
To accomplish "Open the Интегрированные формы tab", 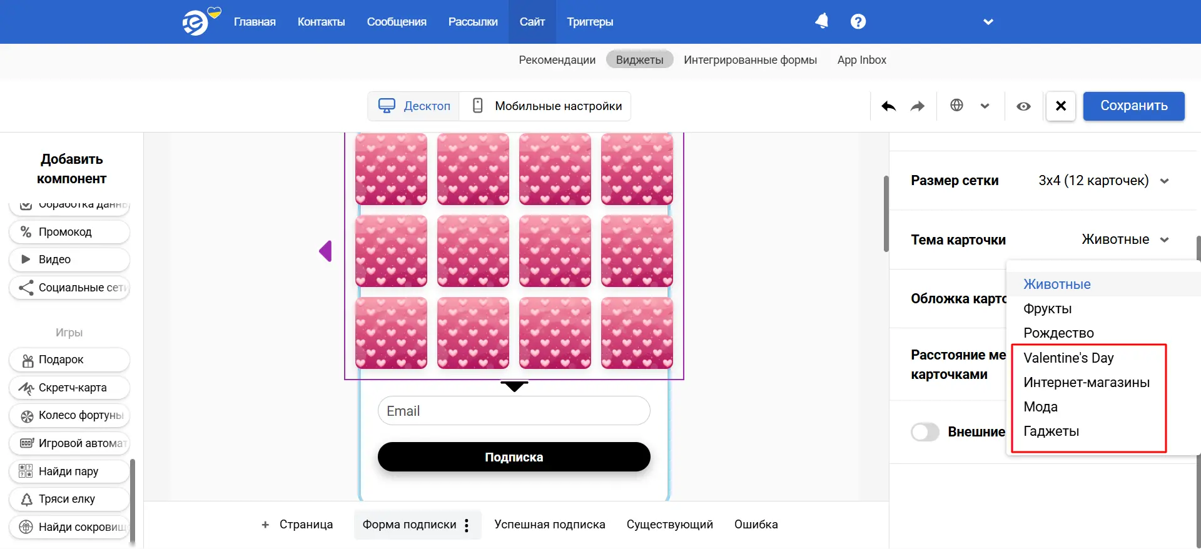I will 750,60.
